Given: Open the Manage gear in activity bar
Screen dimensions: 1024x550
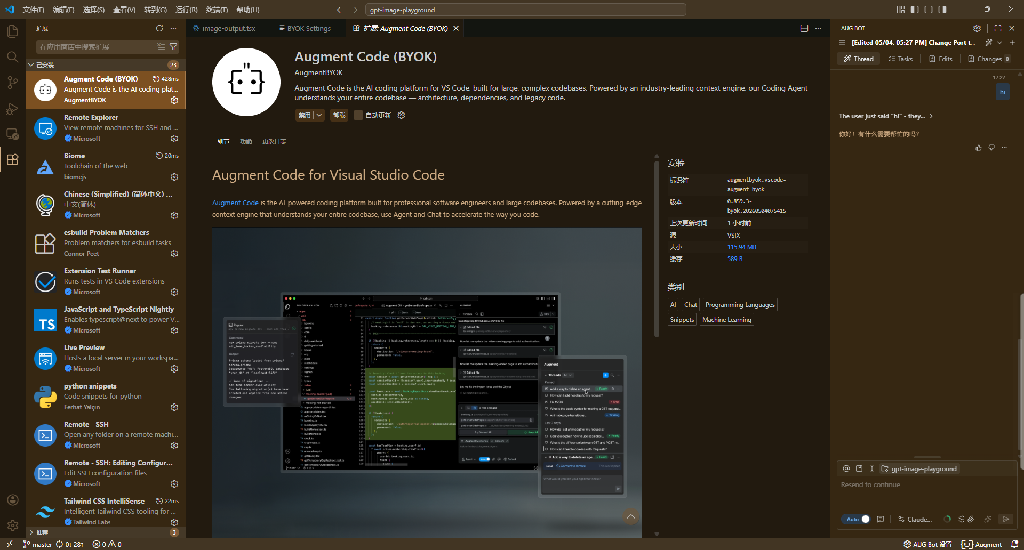Looking at the screenshot, I should tap(13, 525).
